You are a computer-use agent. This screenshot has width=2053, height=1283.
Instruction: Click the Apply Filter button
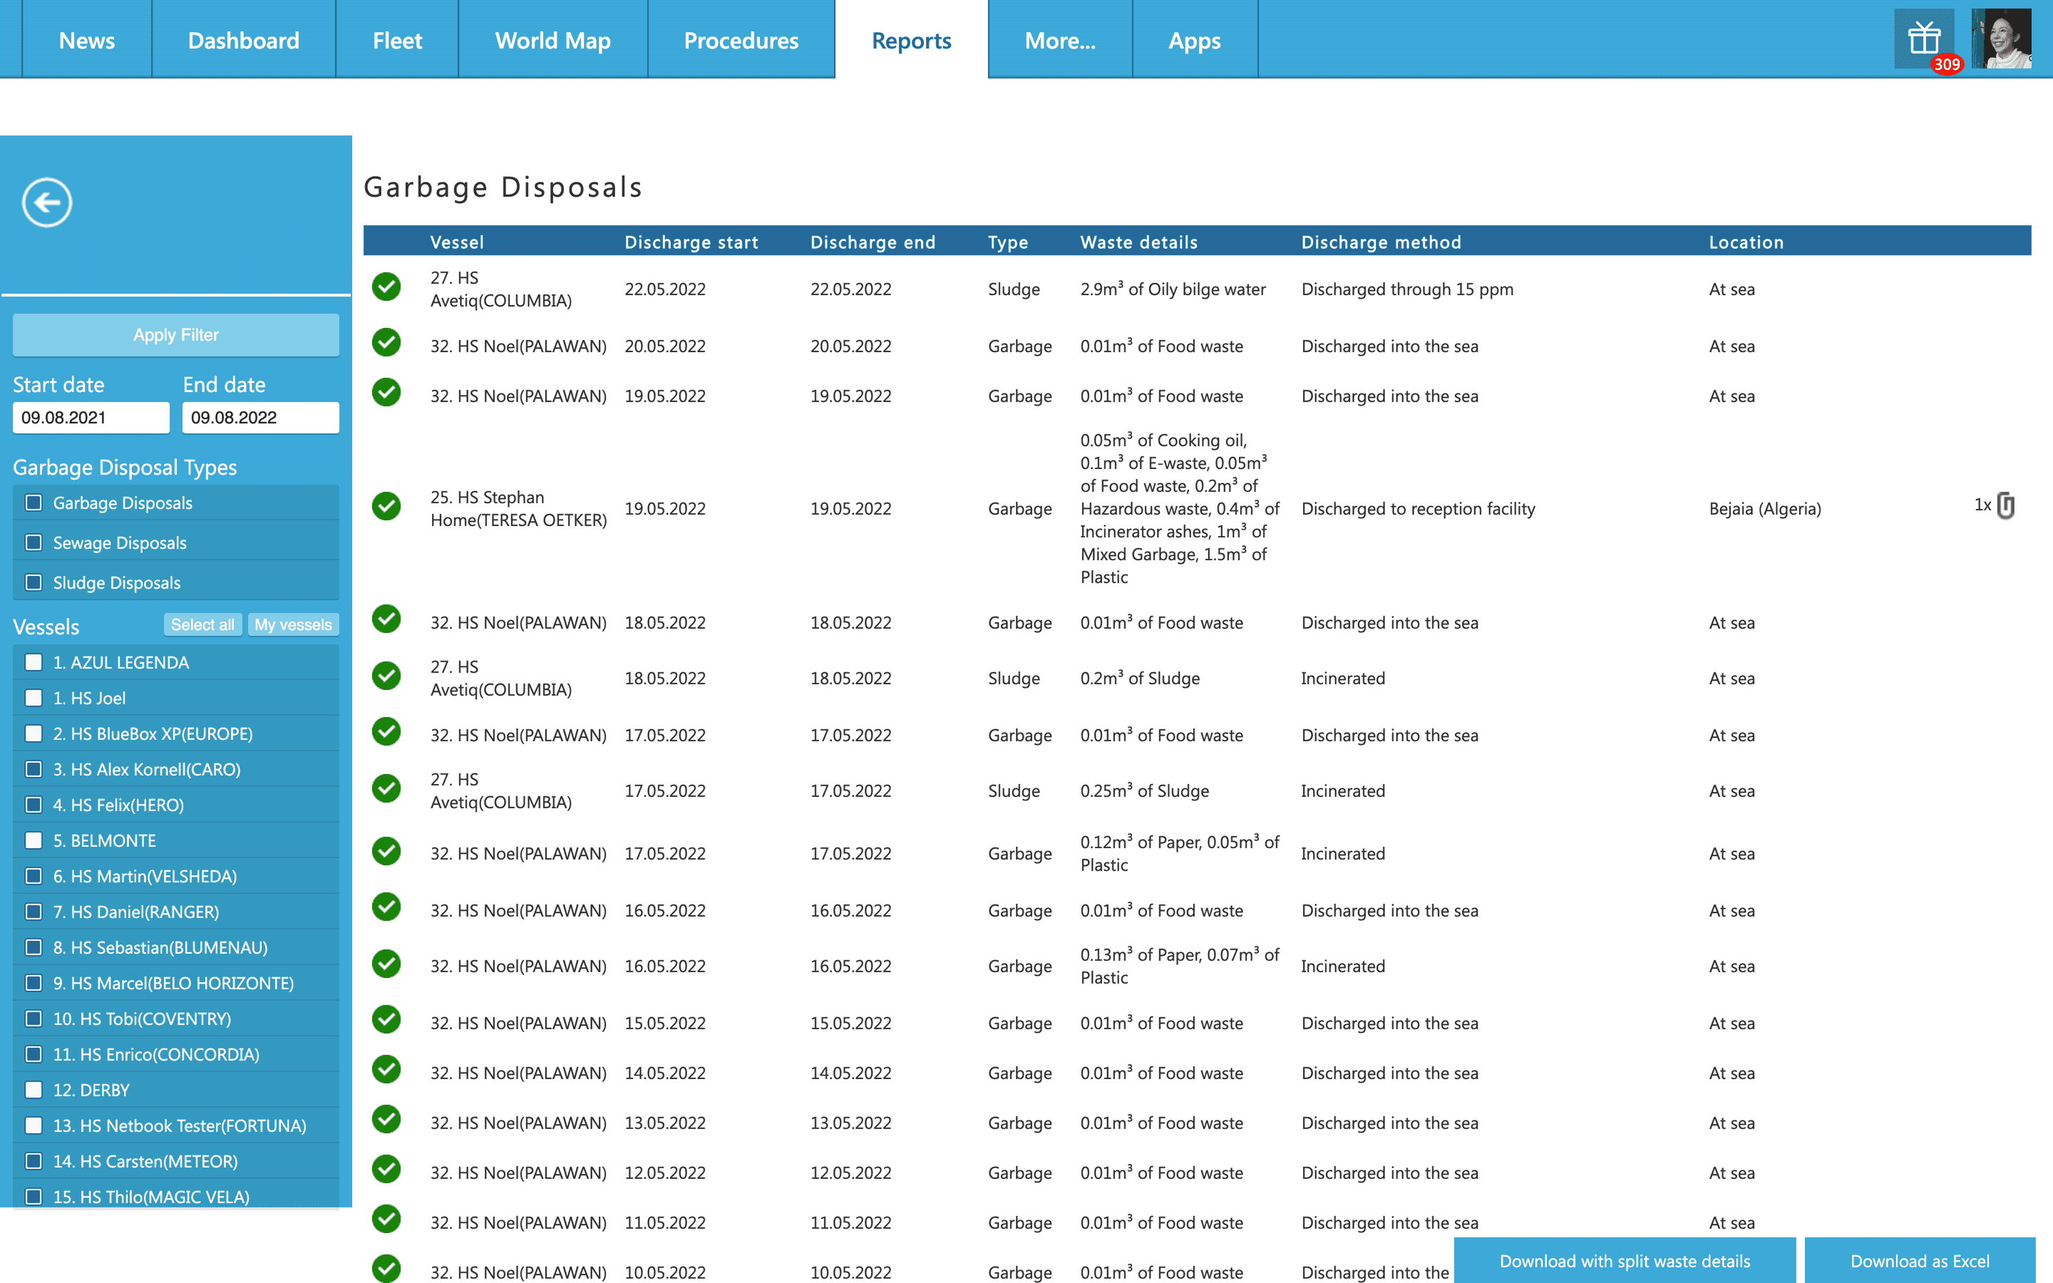tap(175, 335)
